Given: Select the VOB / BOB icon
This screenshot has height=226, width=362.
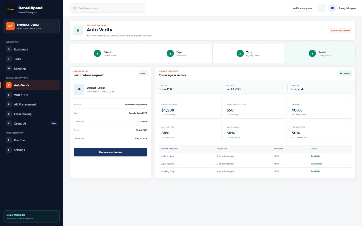Looking at the screenshot, I should (9, 95).
